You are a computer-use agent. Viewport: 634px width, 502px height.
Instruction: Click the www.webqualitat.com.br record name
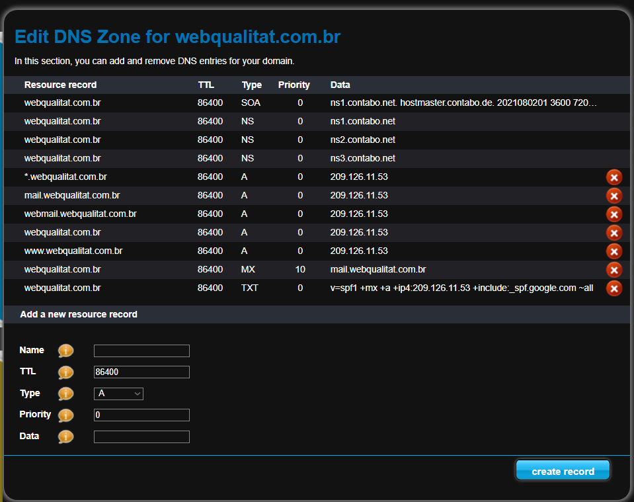(x=73, y=251)
